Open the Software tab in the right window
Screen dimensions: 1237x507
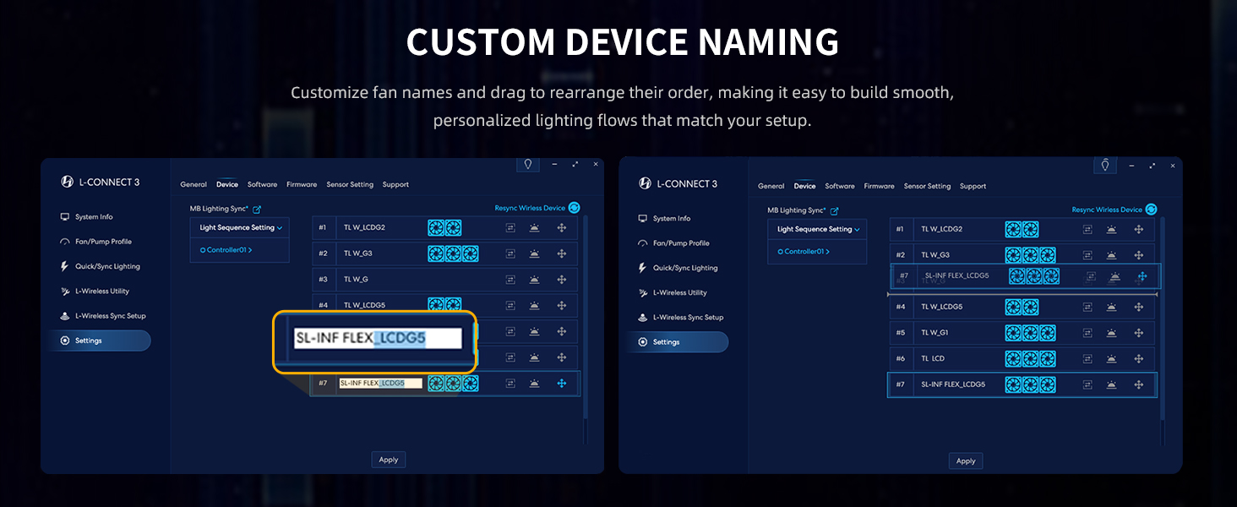840,186
